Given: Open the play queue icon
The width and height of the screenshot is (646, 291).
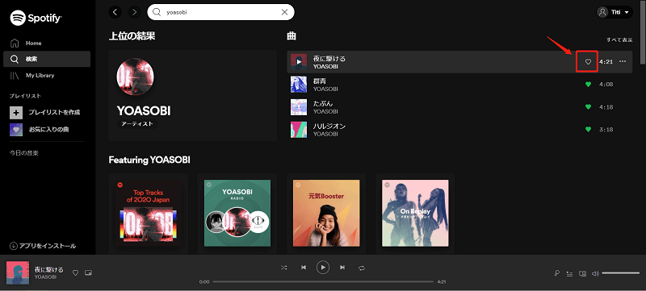Looking at the screenshot, I should point(570,273).
